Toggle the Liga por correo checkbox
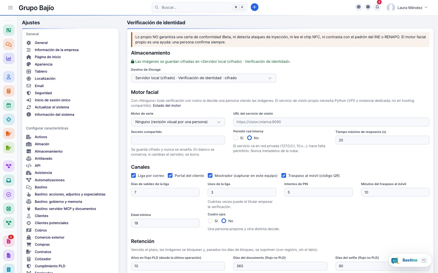This screenshot has width=438, height=273. (x=134, y=176)
